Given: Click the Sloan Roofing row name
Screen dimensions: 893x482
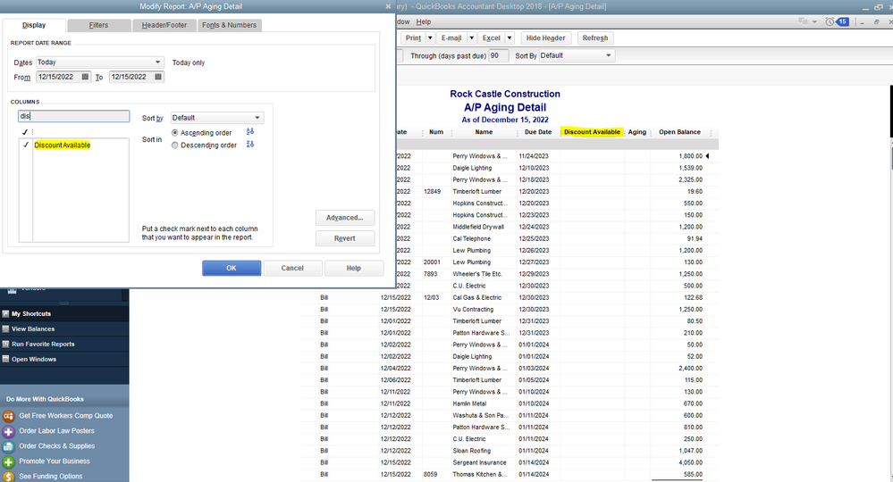Looking at the screenshot, I should click(472, 451).
